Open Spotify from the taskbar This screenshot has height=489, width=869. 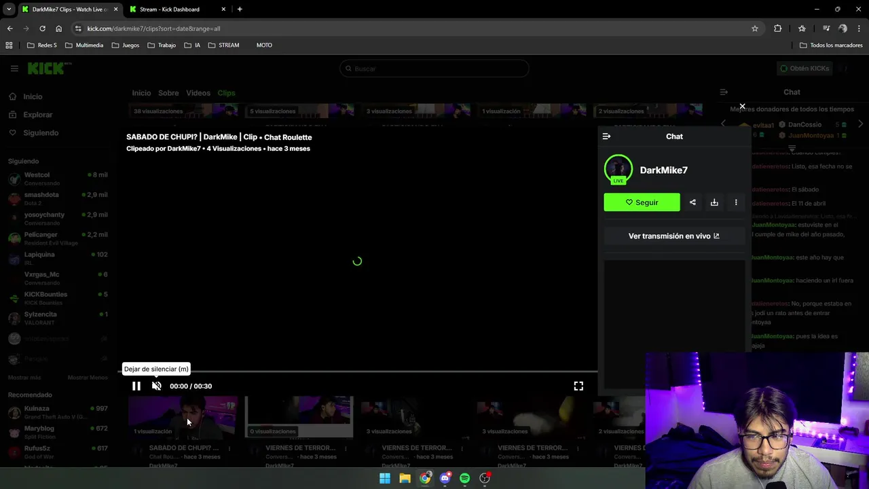click(464, 478)
